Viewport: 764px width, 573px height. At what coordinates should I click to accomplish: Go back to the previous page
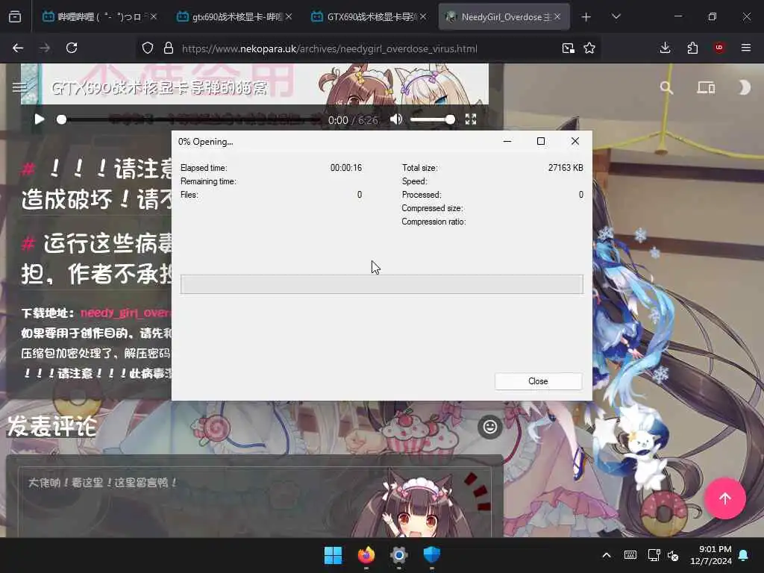18,48
